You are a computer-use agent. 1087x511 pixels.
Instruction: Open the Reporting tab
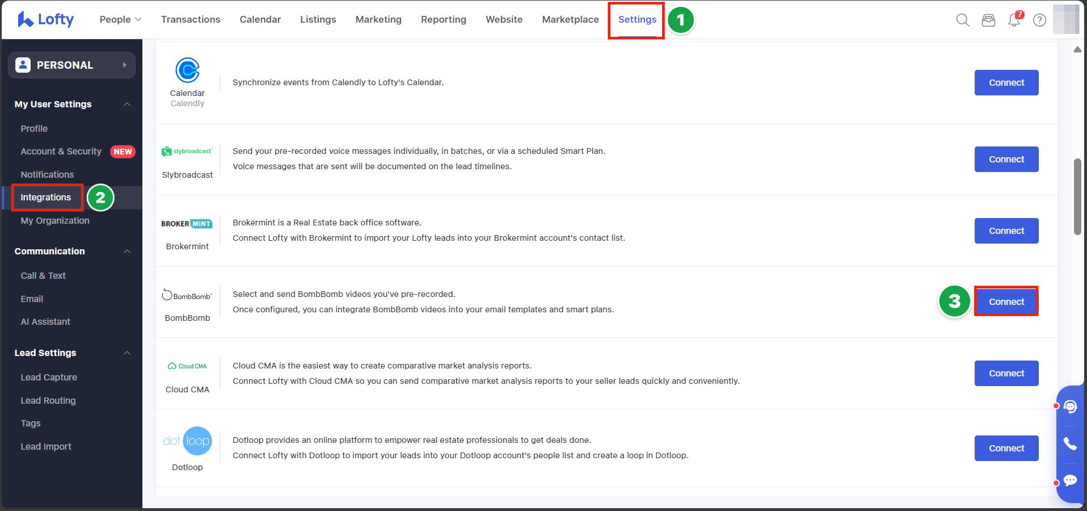pos(443,19)
